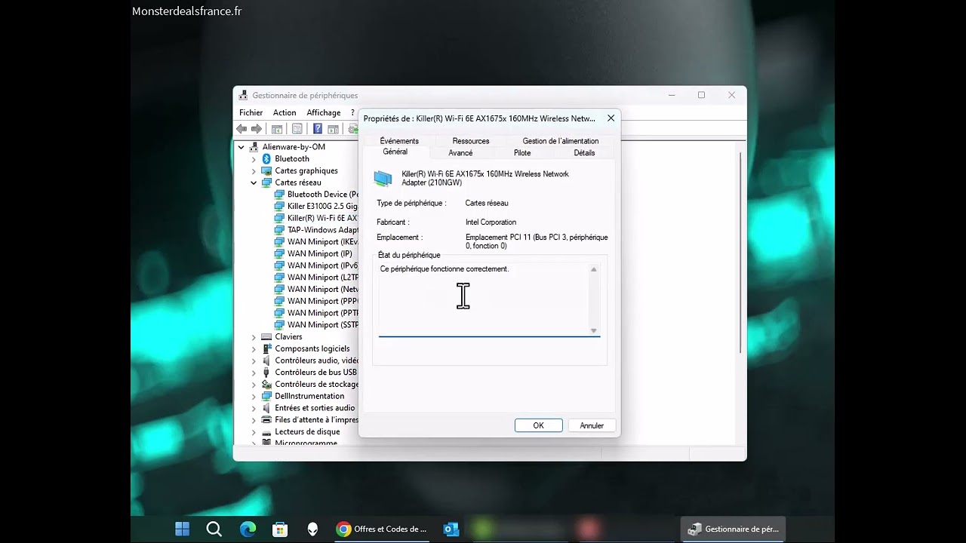Image resolution: width=966 pixels, height=543 pixels.
Task: Switch to the Pilote tab
Action: point(522,153)
